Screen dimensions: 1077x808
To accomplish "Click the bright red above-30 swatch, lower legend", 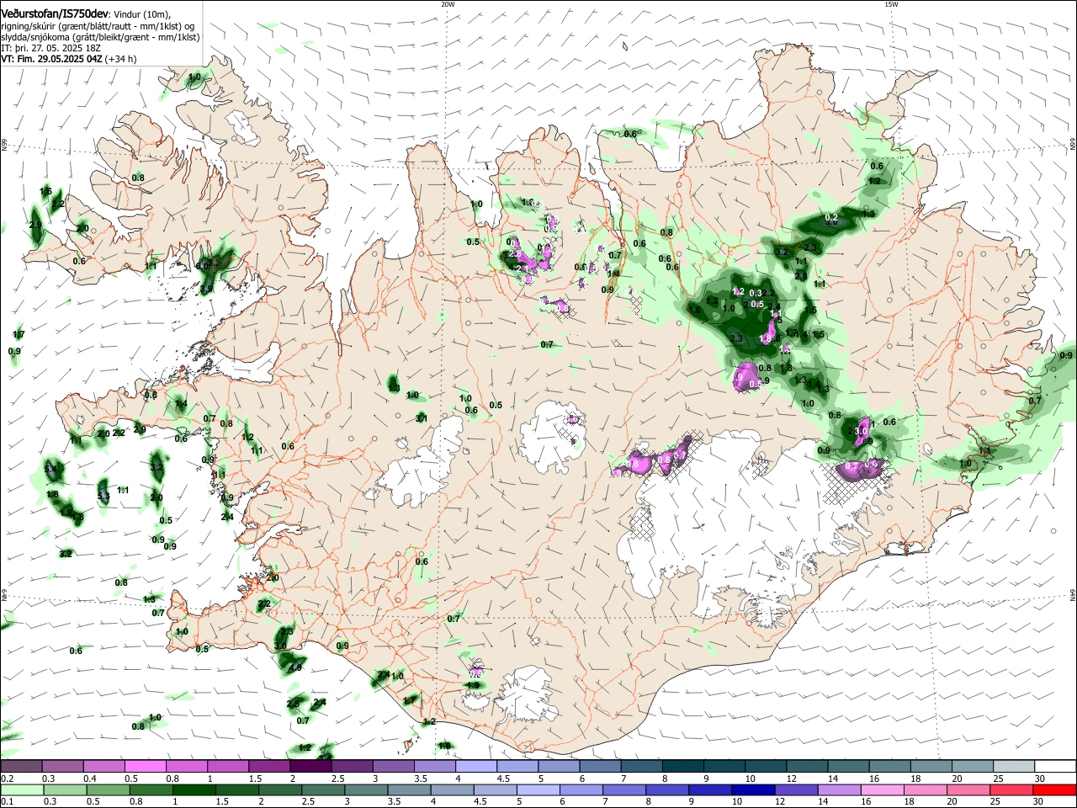I will [x=1054, y=790].
